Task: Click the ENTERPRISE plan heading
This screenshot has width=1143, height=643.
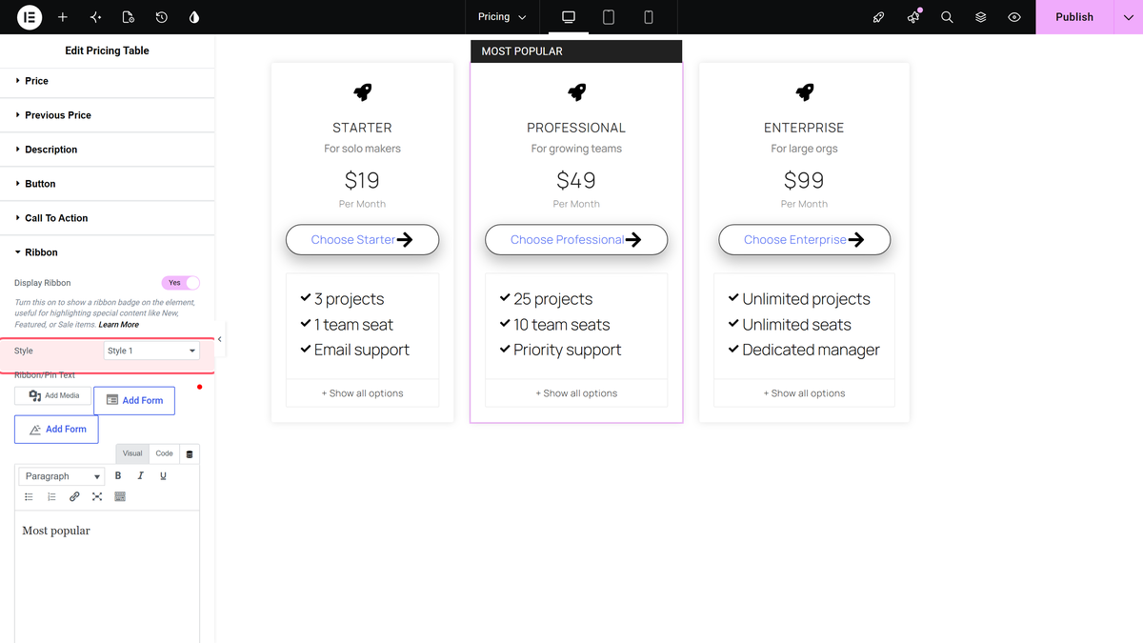Action: pyautogui.click(x=804, y=128)
